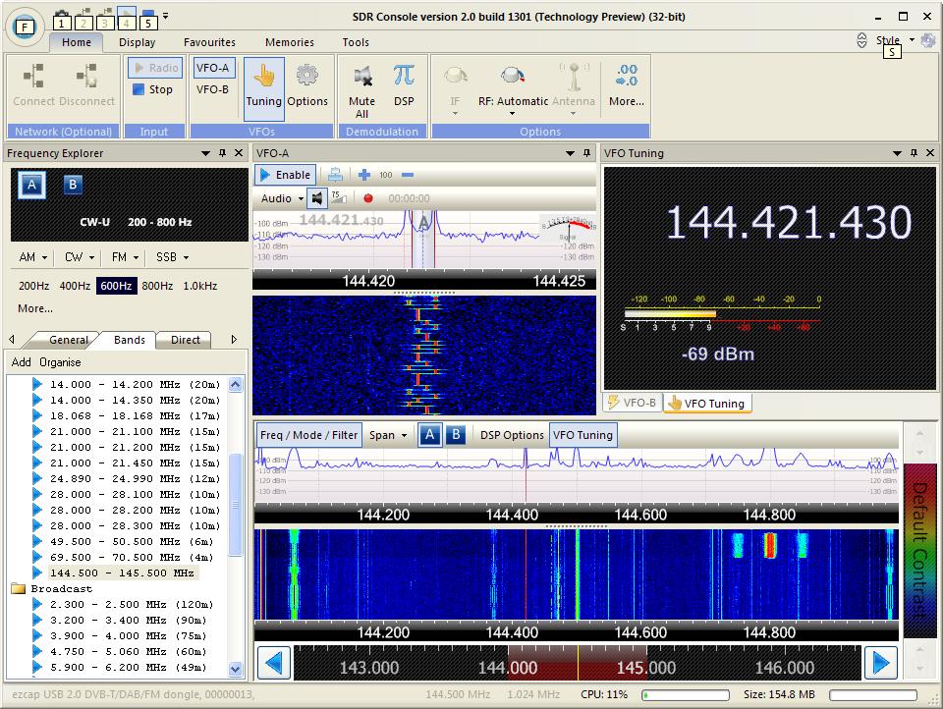Screen dimensions: 943x709
Task: Open the application round menu button
Action: (x=25, y=27)
